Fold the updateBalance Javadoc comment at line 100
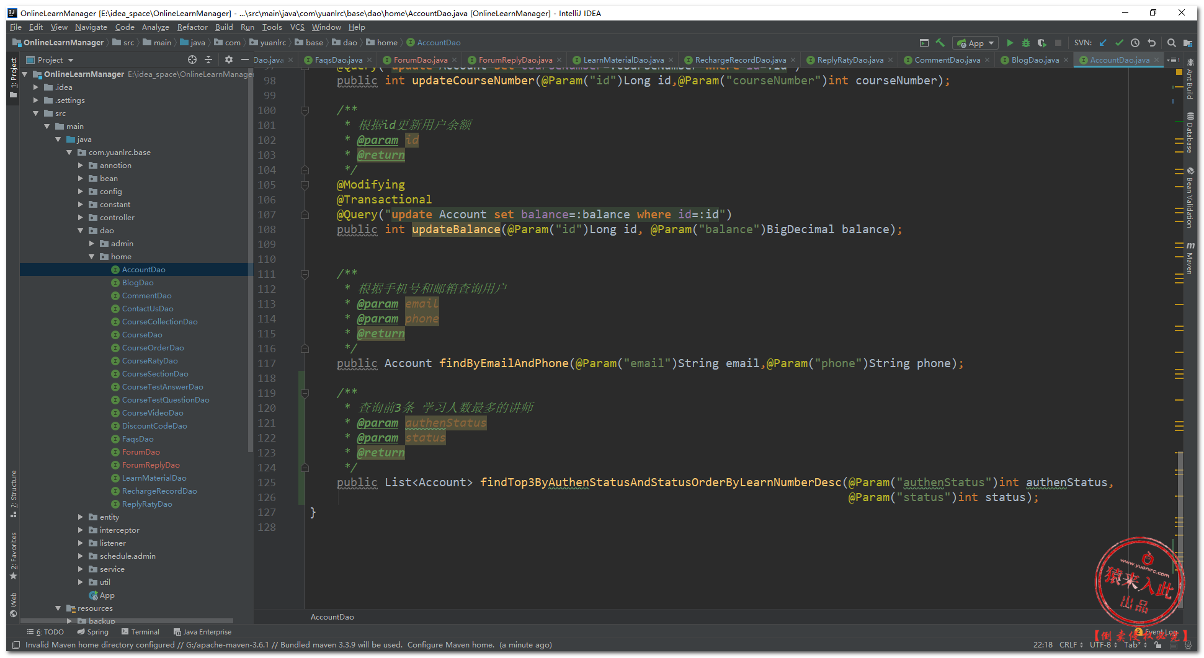This screenshot has width=1204, height=658. click(305, 110)
